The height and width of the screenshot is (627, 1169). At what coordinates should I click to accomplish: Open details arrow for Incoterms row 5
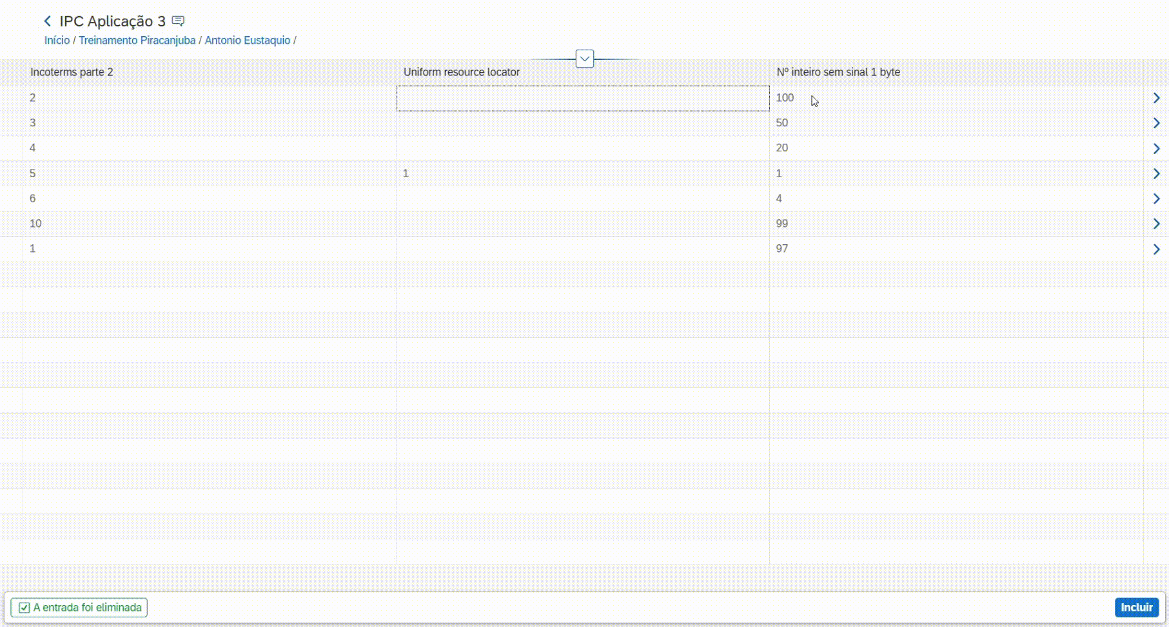point(1156,173)
